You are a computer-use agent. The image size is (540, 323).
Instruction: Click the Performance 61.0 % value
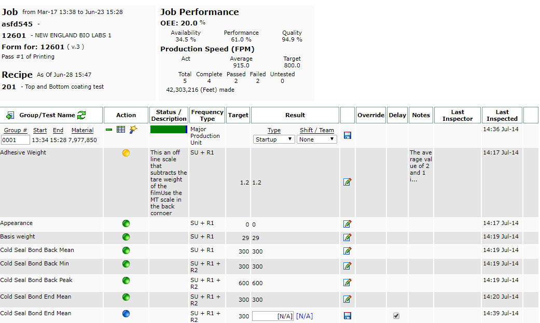[x=241, y=39]
